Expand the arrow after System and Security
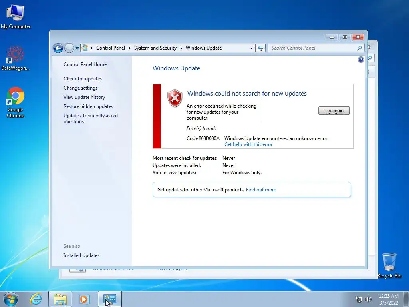This screenshot has width=409, height=307. click(x=181, y=48)
